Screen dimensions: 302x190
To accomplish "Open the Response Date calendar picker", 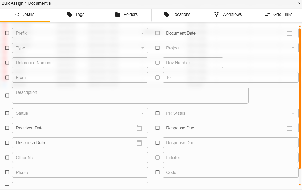I will pyautogui.click(x=139, y=142).
